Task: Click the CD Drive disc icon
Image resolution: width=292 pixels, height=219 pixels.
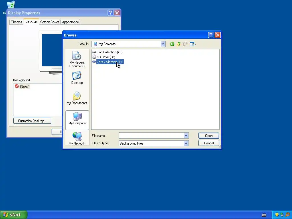Action: 94,57
